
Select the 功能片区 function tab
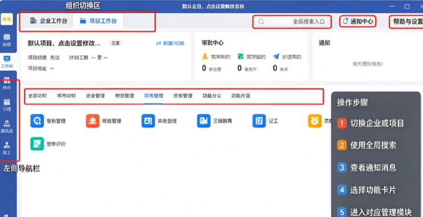coord(241,96)
